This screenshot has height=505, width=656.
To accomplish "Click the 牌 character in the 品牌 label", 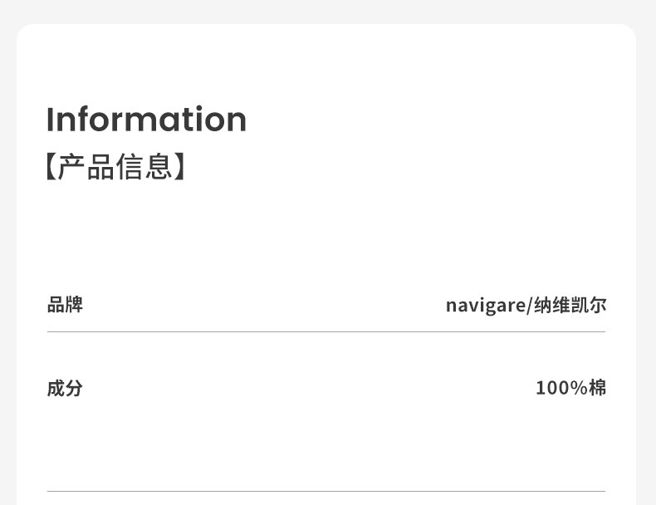I will point(74,305).
